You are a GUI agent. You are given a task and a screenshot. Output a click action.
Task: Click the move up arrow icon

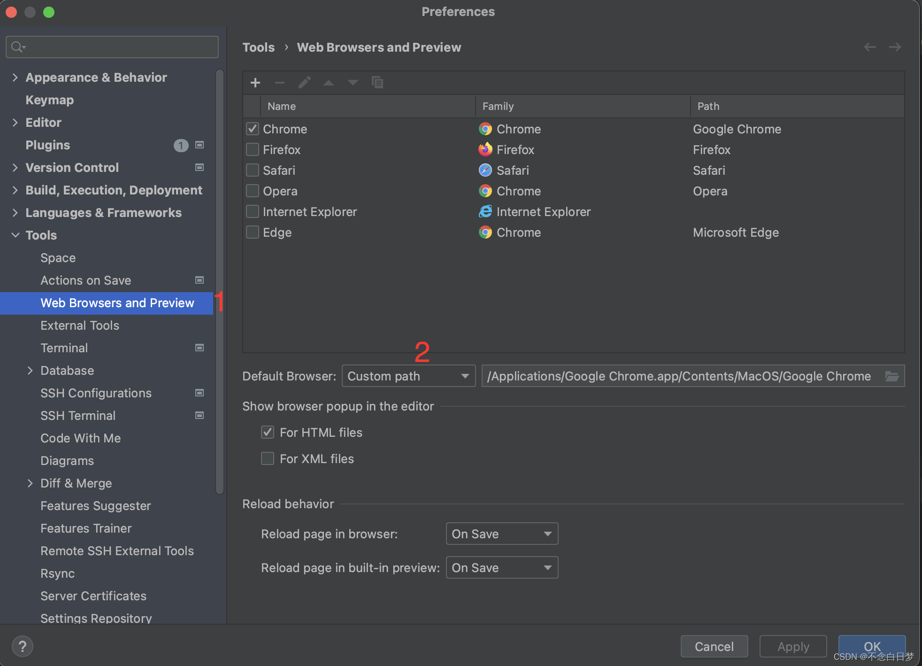point(329,83)
